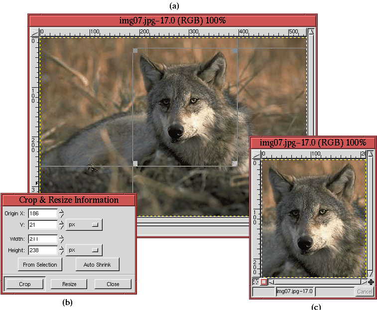The height and width of the screenshot is (310, 377).
Task: Click the Resize button
Action: click(69, 284)
